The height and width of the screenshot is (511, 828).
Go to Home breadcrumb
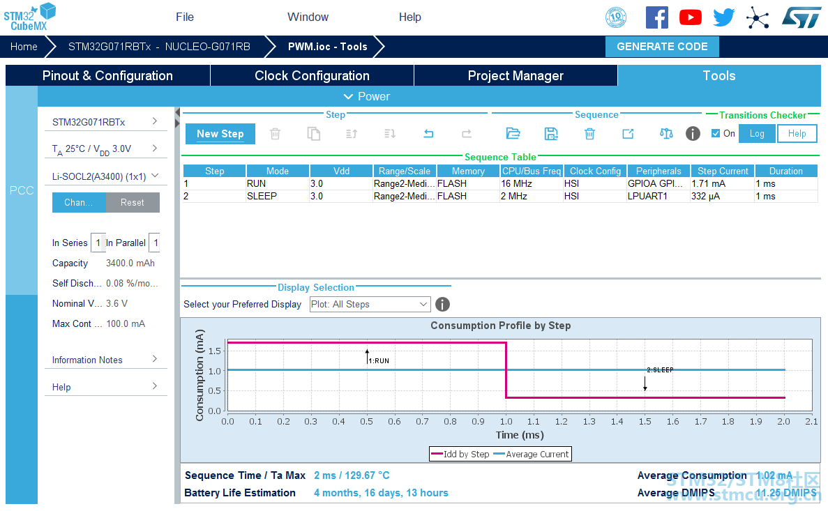24,47
